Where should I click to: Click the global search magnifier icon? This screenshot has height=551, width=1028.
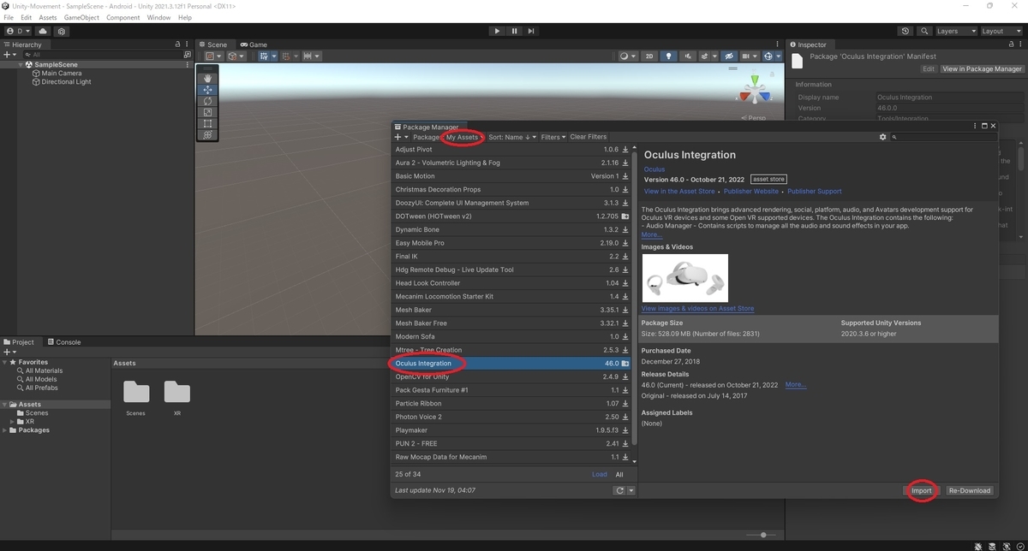click(924, 31)
